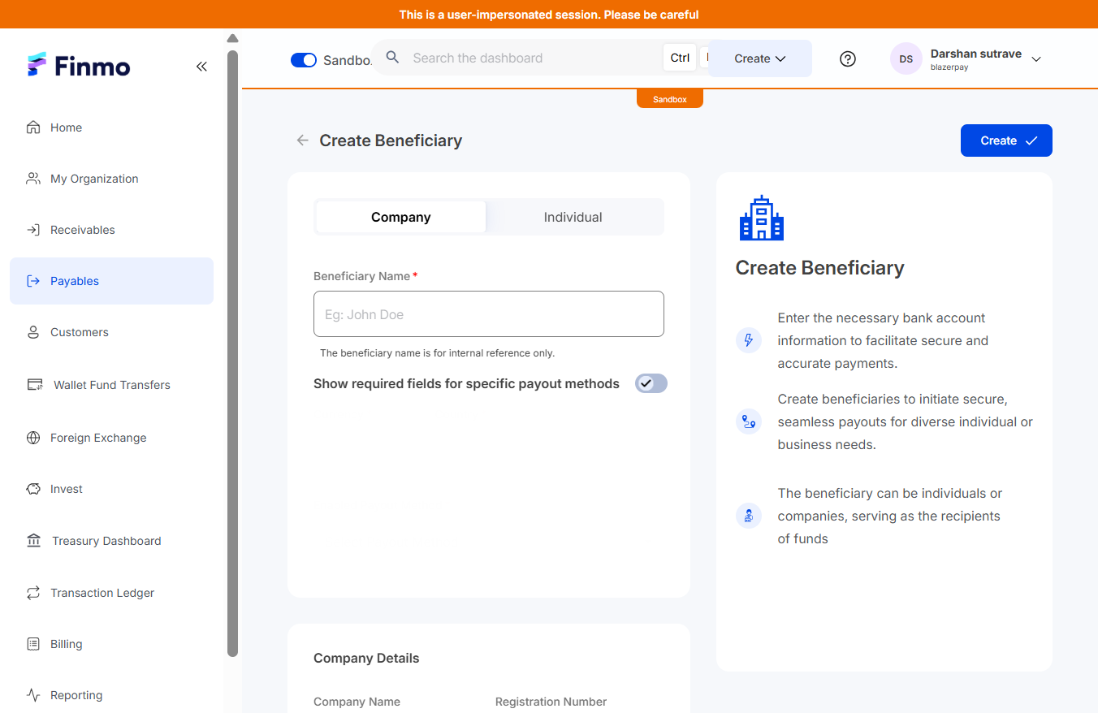Open Treasury Dashboard in the sidebar
This screenshot has height=713, width=1098.
point(112,541)
